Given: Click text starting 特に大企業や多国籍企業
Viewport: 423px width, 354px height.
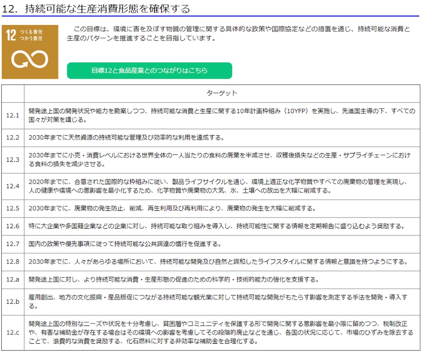Looking at the screenshot, I should [217, 226].
